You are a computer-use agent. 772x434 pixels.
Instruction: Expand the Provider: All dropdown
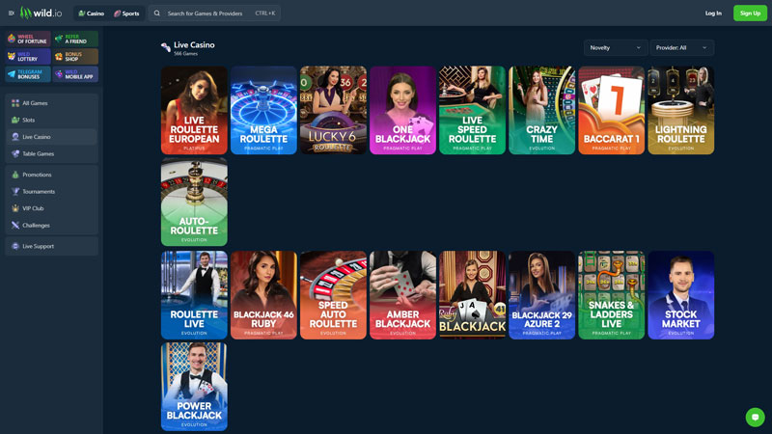tap(681, 47)
